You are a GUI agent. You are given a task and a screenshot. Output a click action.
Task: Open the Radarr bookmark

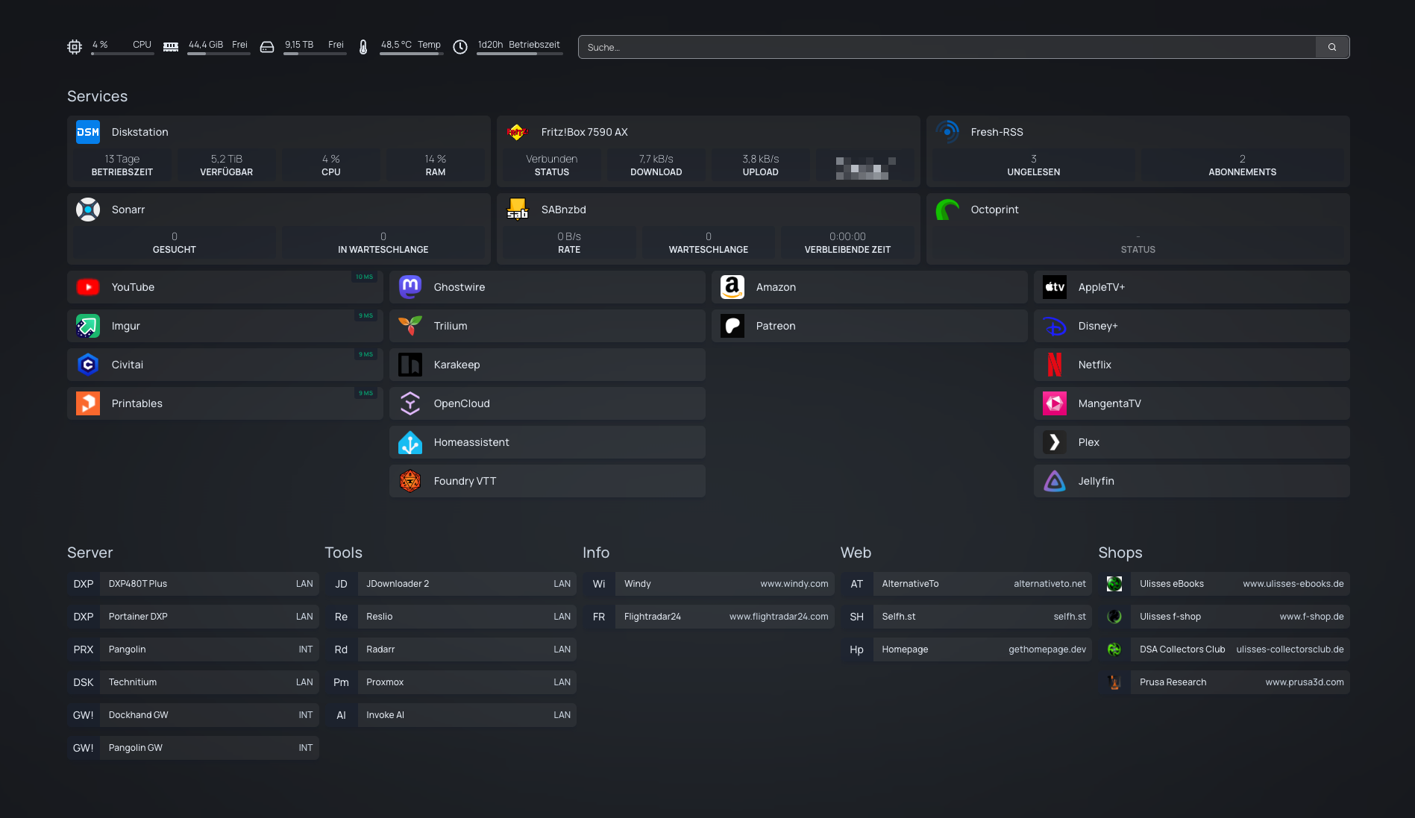(451, 649)
